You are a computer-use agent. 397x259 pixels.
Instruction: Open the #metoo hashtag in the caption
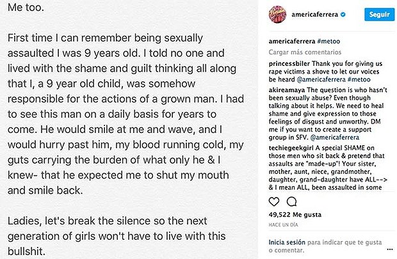pos(328,41)
